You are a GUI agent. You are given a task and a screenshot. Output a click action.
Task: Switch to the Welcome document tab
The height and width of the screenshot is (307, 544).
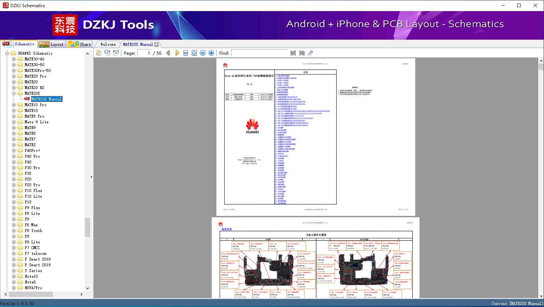point(108,44)
